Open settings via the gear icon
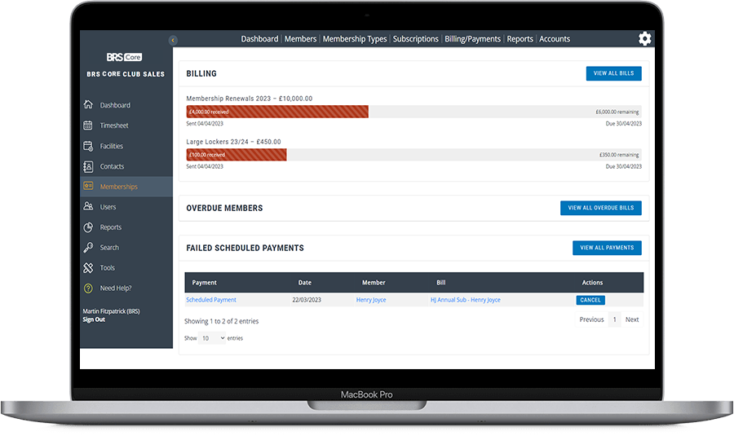 644,38
